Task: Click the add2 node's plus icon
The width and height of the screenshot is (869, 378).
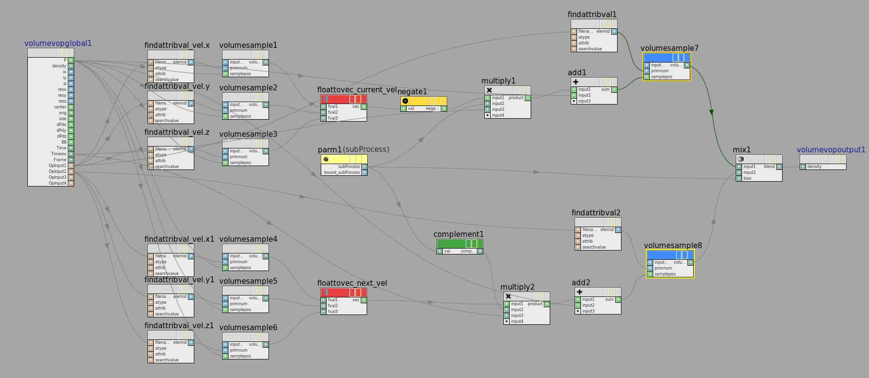Action: coord(579,292)
